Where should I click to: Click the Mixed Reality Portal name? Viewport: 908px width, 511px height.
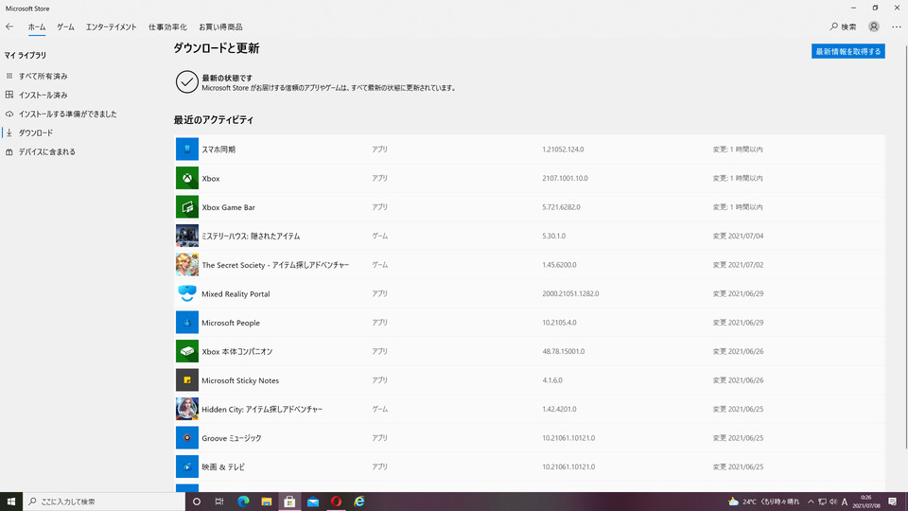tap(236, 293)
